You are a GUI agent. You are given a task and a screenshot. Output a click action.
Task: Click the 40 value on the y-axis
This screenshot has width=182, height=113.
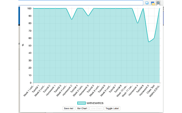tap(30, 53)
